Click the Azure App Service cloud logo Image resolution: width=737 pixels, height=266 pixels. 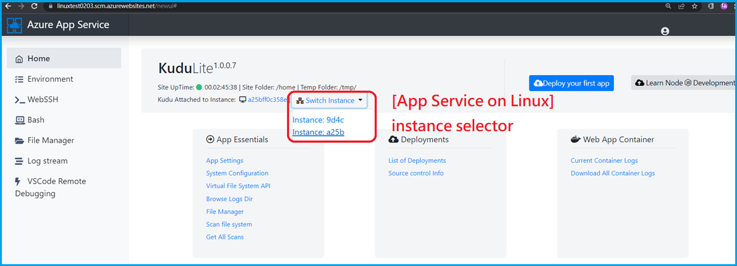(15, 25)
